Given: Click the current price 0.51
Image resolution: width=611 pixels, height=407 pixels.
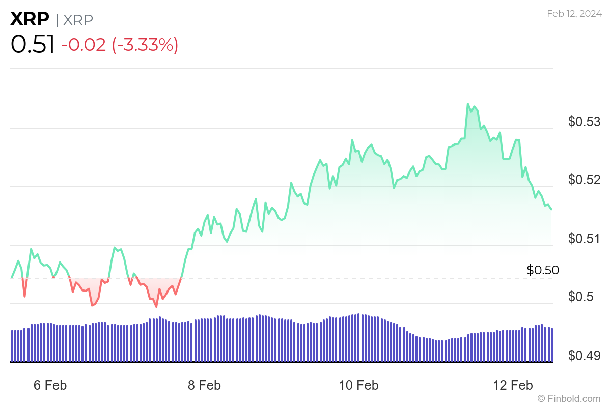Looking at the screenshot, I should tap(33, 45).
